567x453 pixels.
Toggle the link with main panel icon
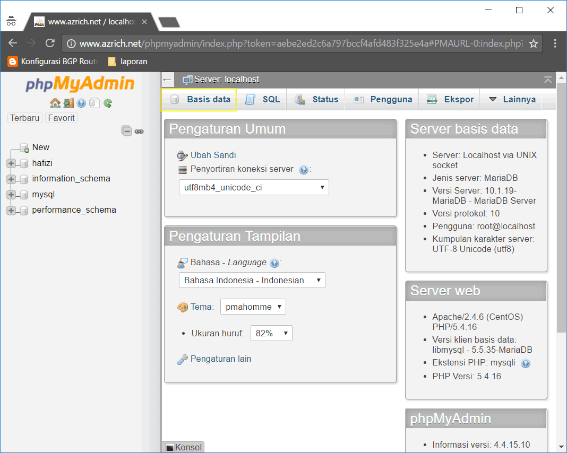pos(139,131)
